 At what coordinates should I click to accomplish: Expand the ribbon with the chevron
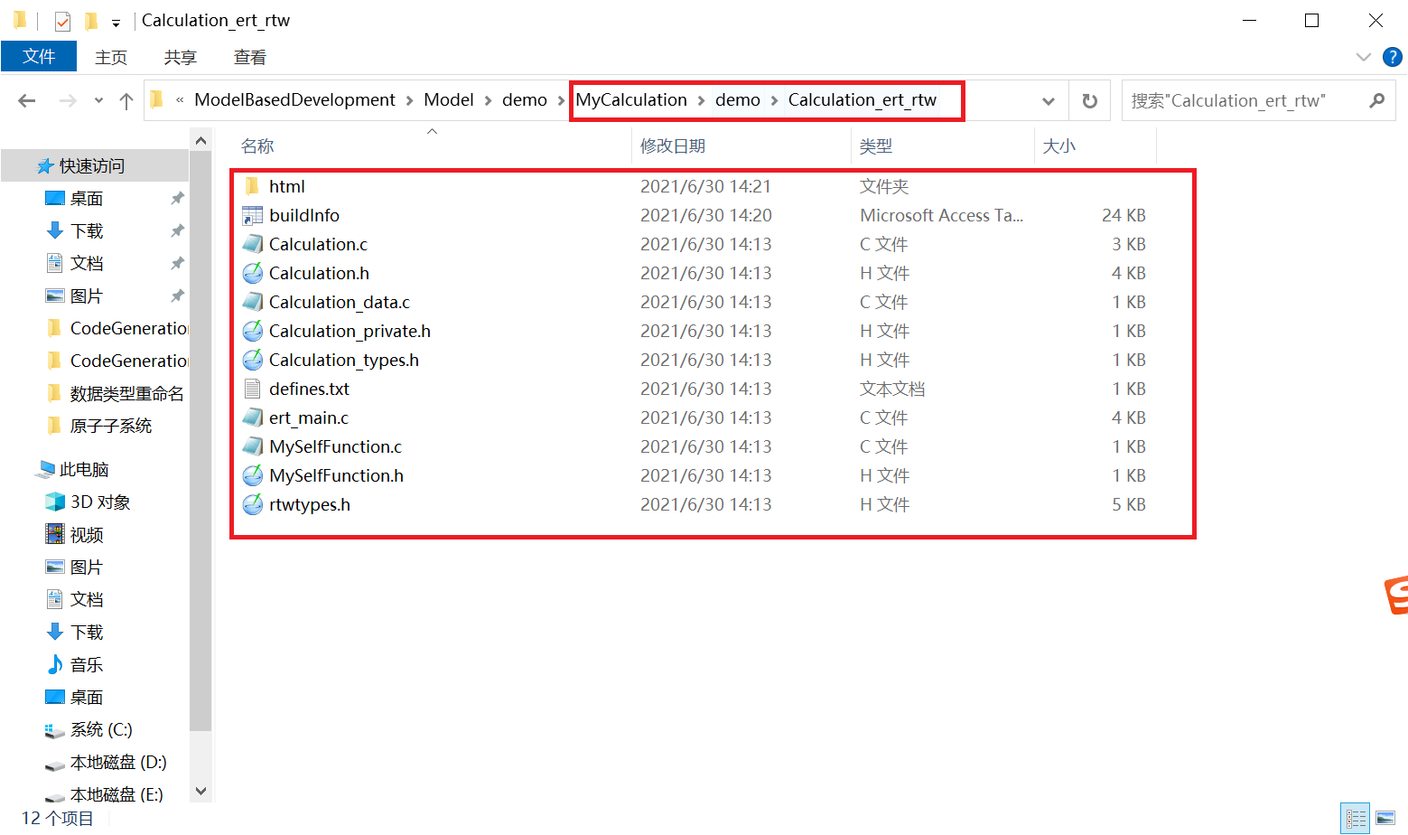pos(1364,57)
